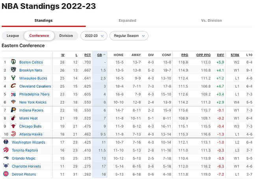
Task: Click the Boston Celtics team logo
Action: 13,62
